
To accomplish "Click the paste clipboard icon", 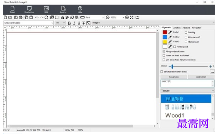I will pyautogui.click(x=31, y=18).
